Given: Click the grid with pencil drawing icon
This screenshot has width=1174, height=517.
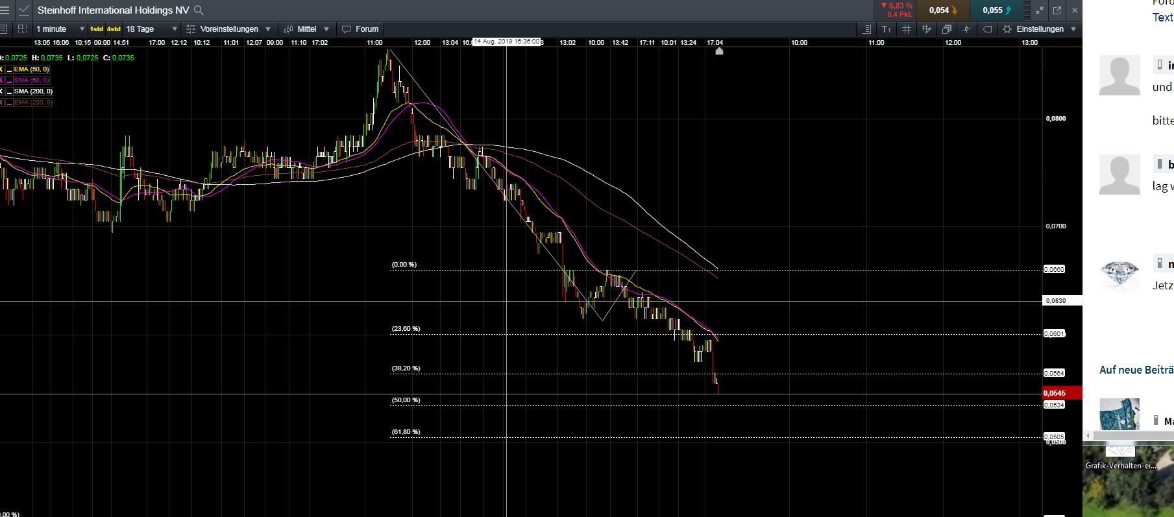Looking at the screenshot, I should [927, 29].
